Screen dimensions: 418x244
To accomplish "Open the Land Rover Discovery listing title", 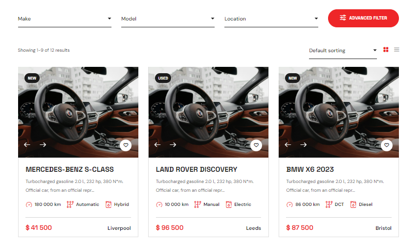I will (197, 169).
